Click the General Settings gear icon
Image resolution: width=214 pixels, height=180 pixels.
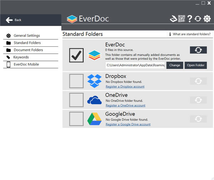click(9, 36)
